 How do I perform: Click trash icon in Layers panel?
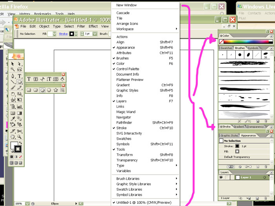tap(266, 198)
